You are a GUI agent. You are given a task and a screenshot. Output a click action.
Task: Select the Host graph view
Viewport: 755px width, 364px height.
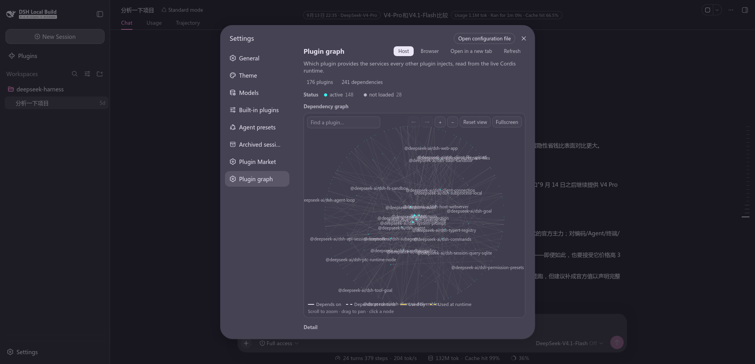[x=403, y=51]
